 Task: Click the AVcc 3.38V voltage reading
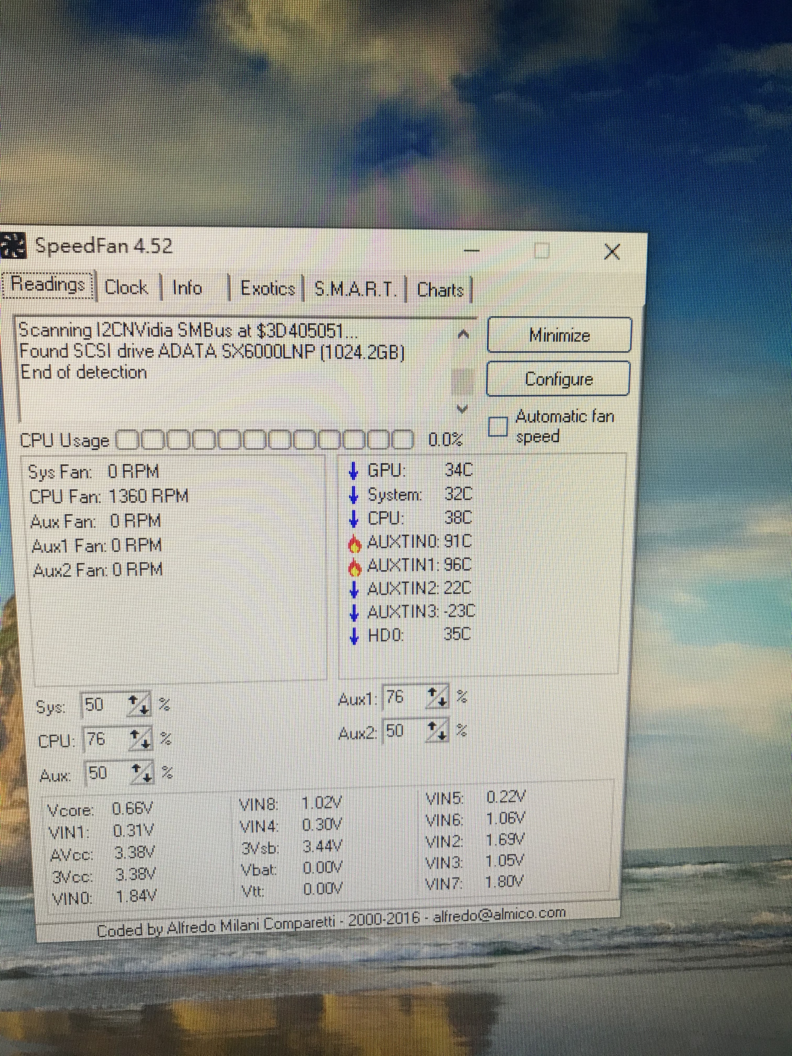click(x=102, y=854)
